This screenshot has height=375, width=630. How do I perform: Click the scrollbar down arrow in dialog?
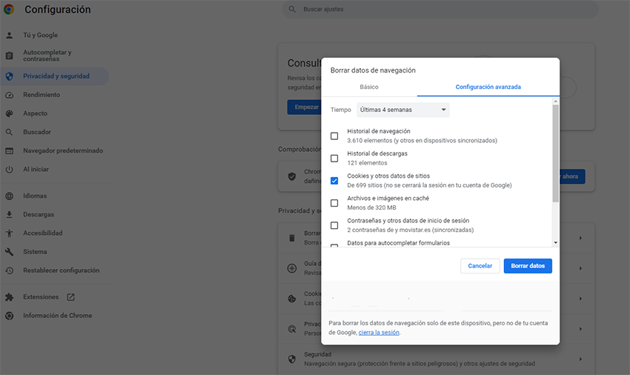[x=555, y=243]
